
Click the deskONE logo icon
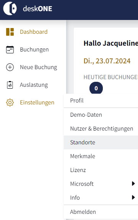coord(10,8)
